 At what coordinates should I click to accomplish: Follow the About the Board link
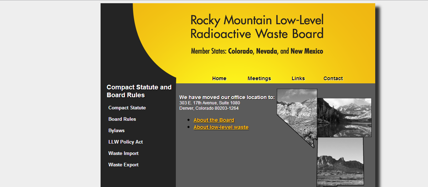pos(214,120)
